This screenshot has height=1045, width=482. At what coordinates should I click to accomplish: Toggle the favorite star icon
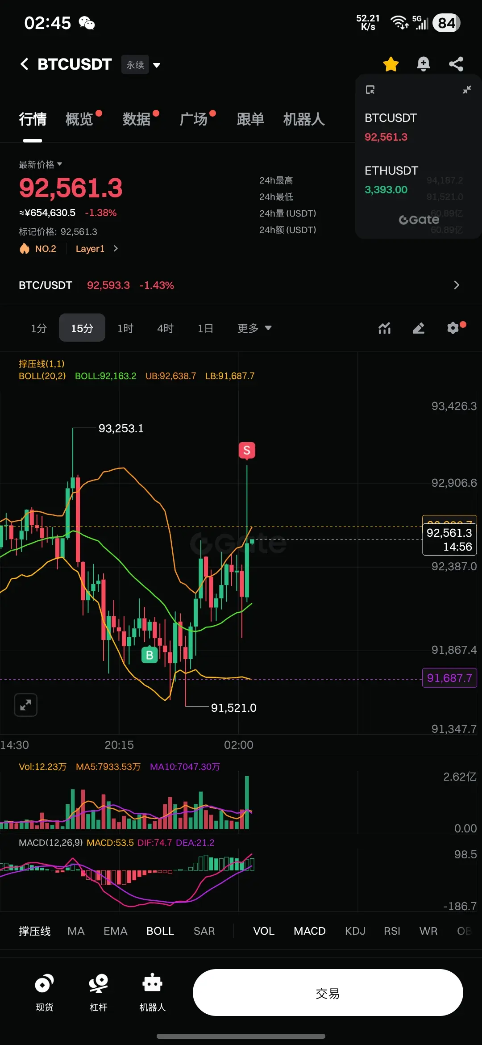[x=391, y=64]
